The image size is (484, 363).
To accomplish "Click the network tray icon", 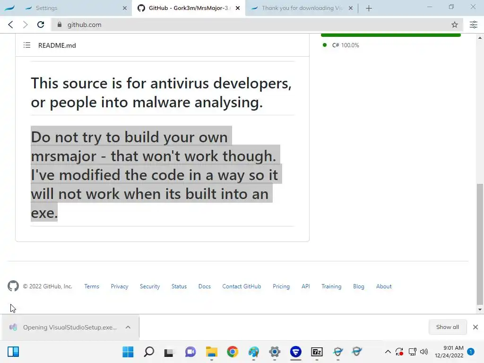I will pos(412,352).
